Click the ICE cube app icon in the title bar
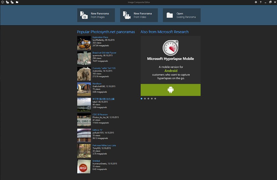This screenshot has height=180, width=277. (2, 2)
